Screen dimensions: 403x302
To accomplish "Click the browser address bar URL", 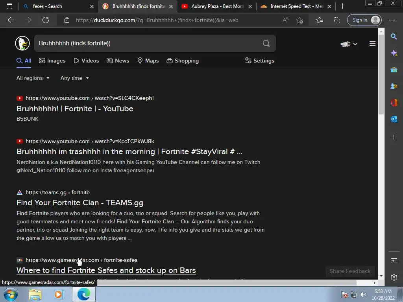I will (x=157, y=20).
